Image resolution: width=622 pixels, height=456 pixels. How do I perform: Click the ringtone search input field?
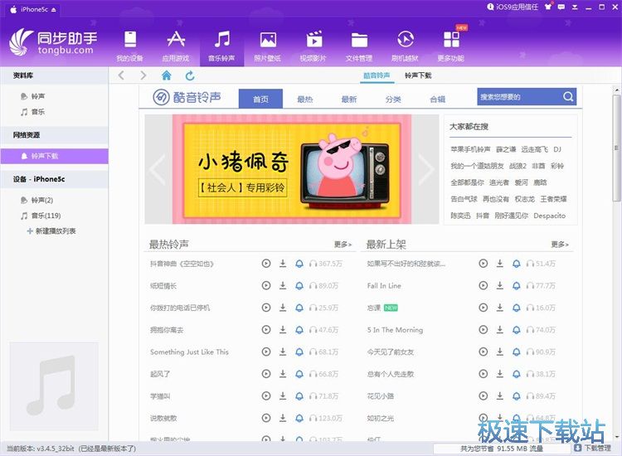(519, 97)
